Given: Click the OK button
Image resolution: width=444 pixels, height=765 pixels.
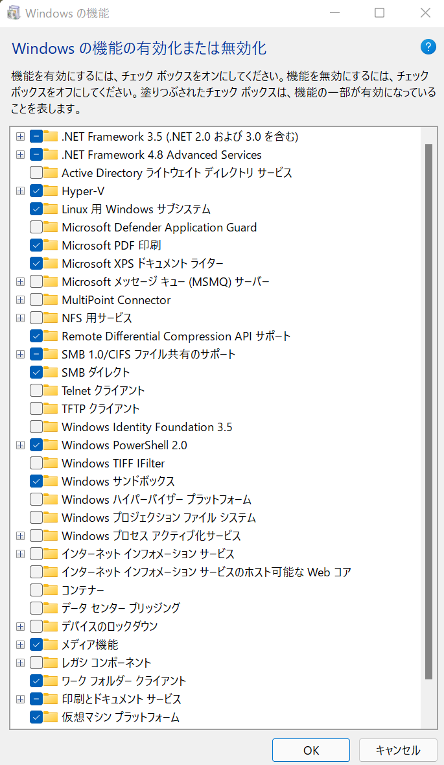Looking at the screenshot, I should point(310,750).
